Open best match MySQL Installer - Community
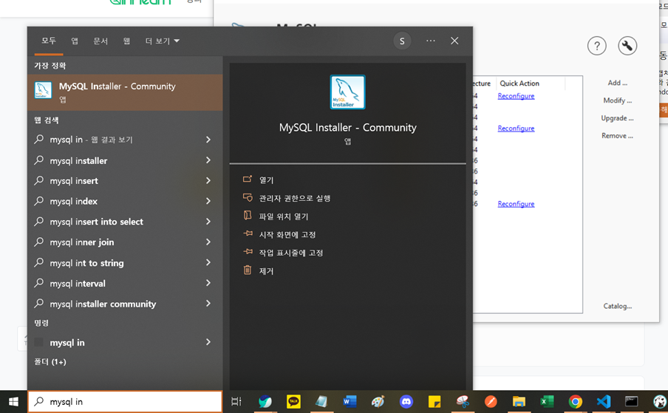This screenshot has height=413, width=668. (125, 92)
